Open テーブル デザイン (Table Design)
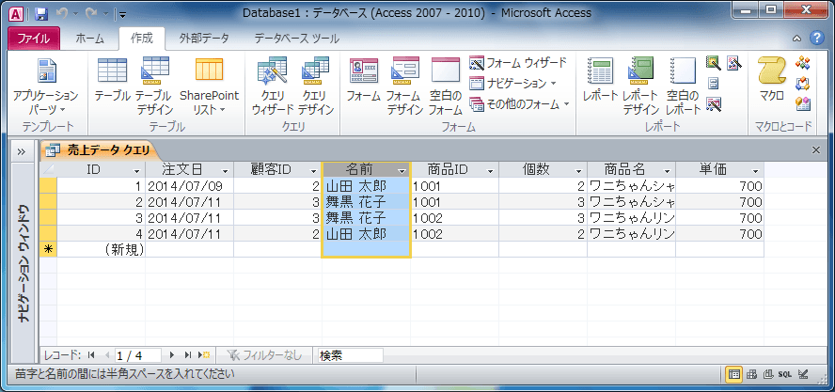Screen dimensions: 835x392 pyautogui.click(x=154, y=86)
